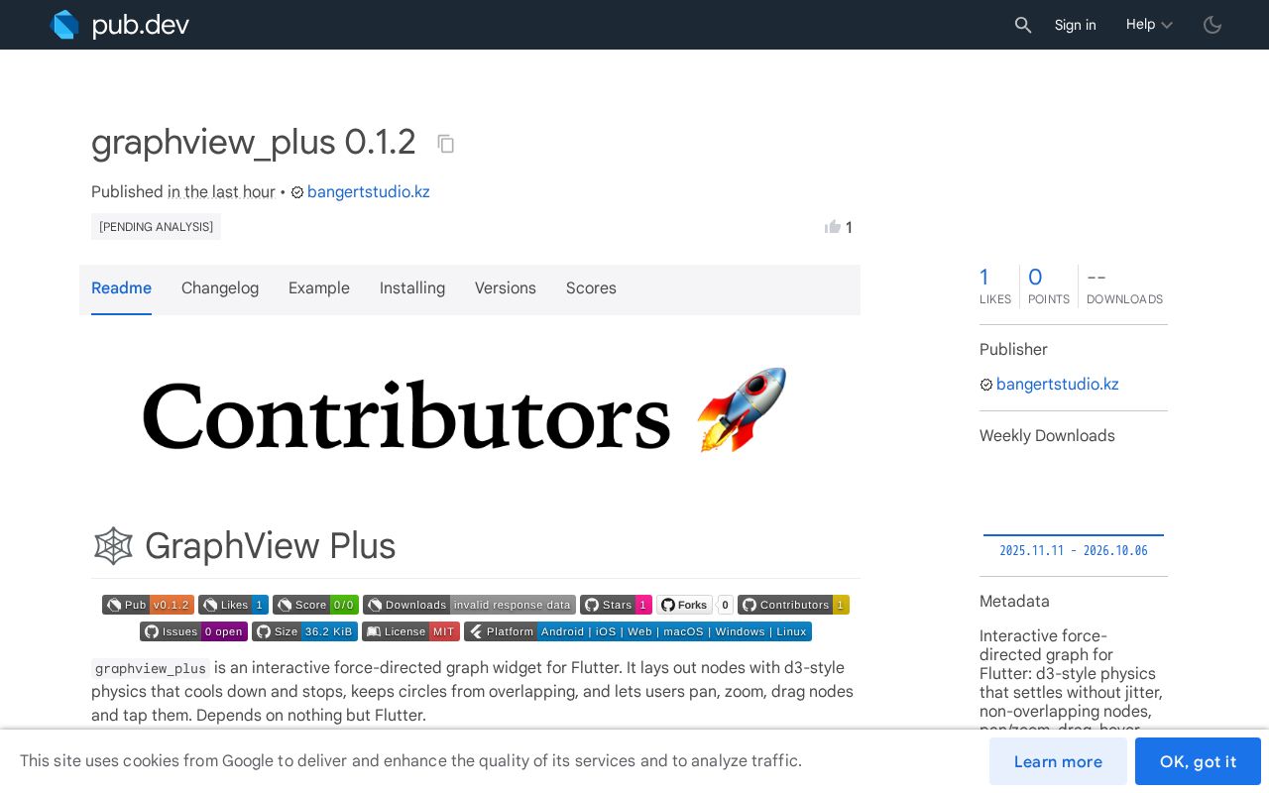Open the Score 0/0 badge
Viewport: 1269px width, 793px height.
[315, 605]
